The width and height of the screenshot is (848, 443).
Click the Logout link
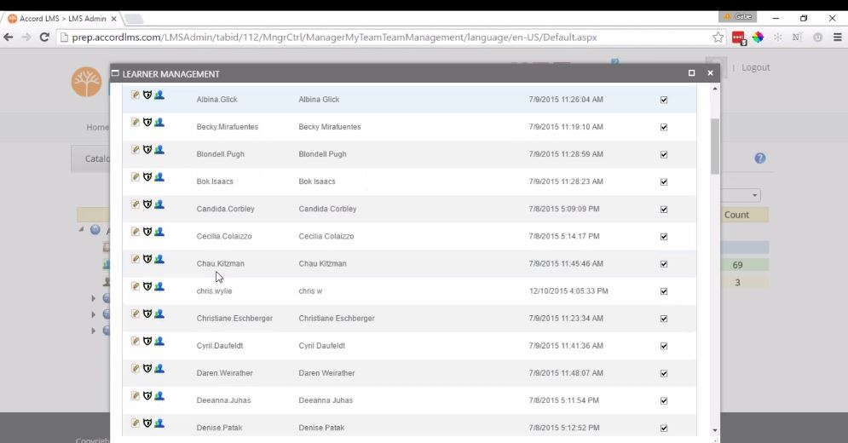pos(755,67)
